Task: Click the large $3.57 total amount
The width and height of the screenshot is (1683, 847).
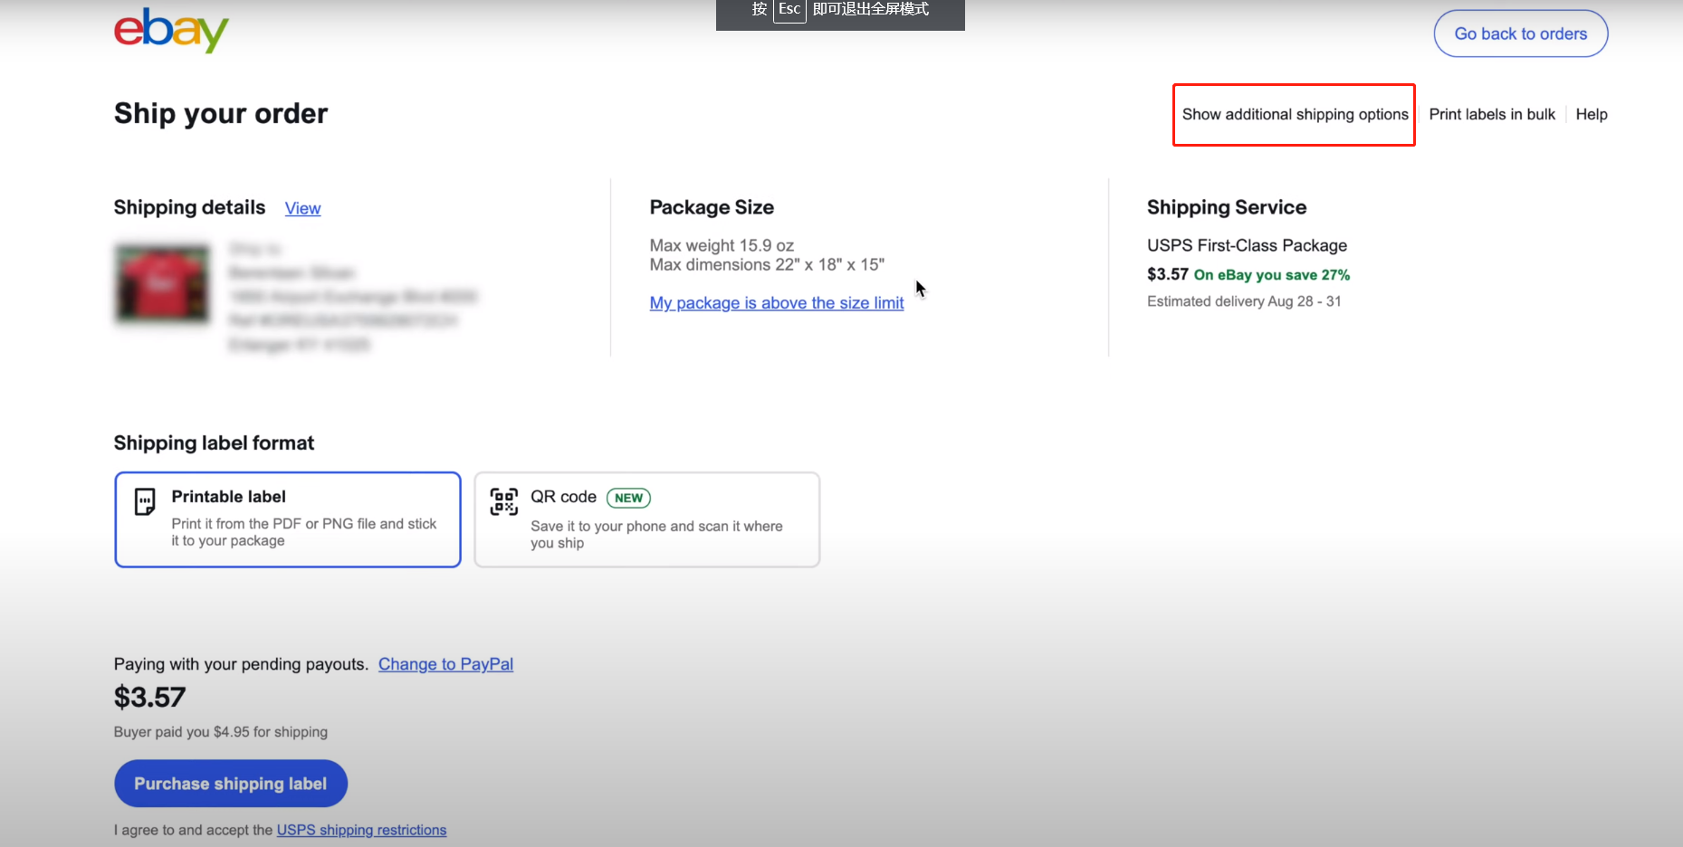Action: (x=149, y=697)
